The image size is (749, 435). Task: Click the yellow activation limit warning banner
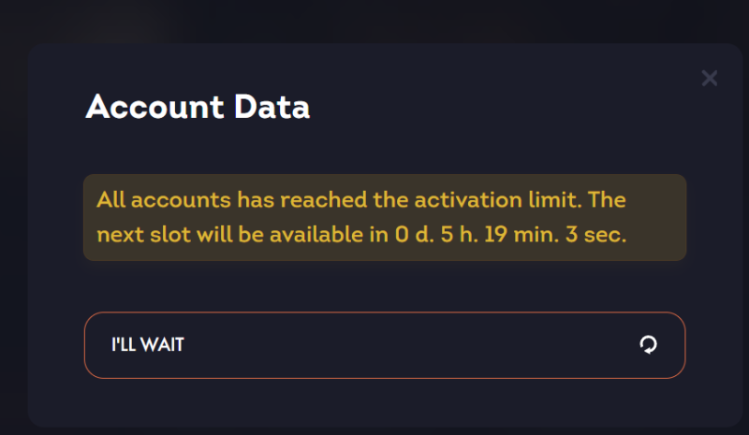(x=385, y=217)
